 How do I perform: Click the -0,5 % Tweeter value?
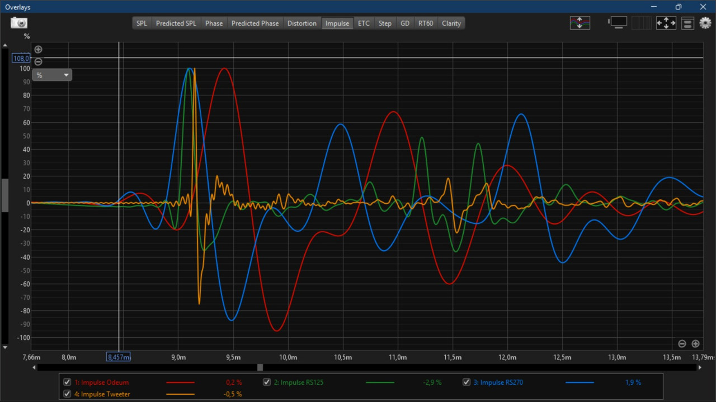click(233, 394)
